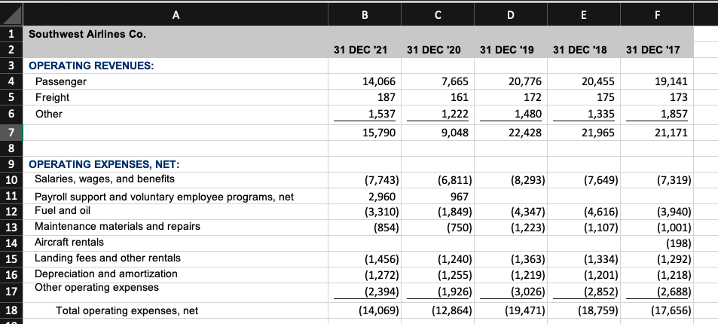Viewport: 718px width, 324px height.
Task: Click the payroll support value 2,960
Action: (x=382, y=196)
